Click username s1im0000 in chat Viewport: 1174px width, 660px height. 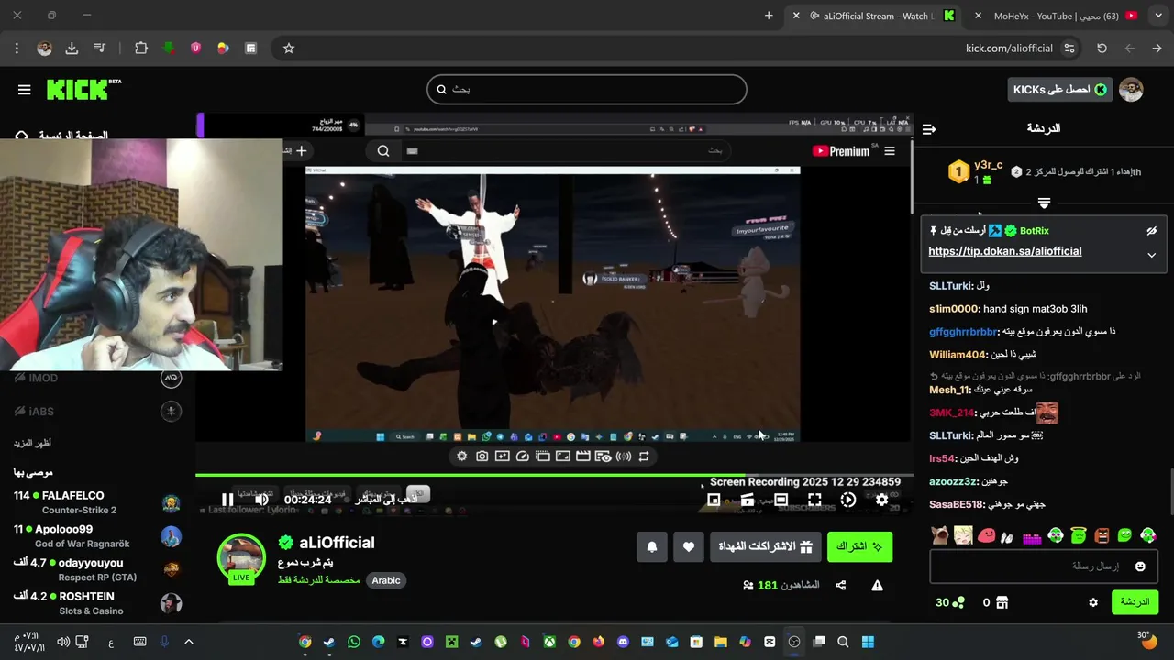[954, 309]
